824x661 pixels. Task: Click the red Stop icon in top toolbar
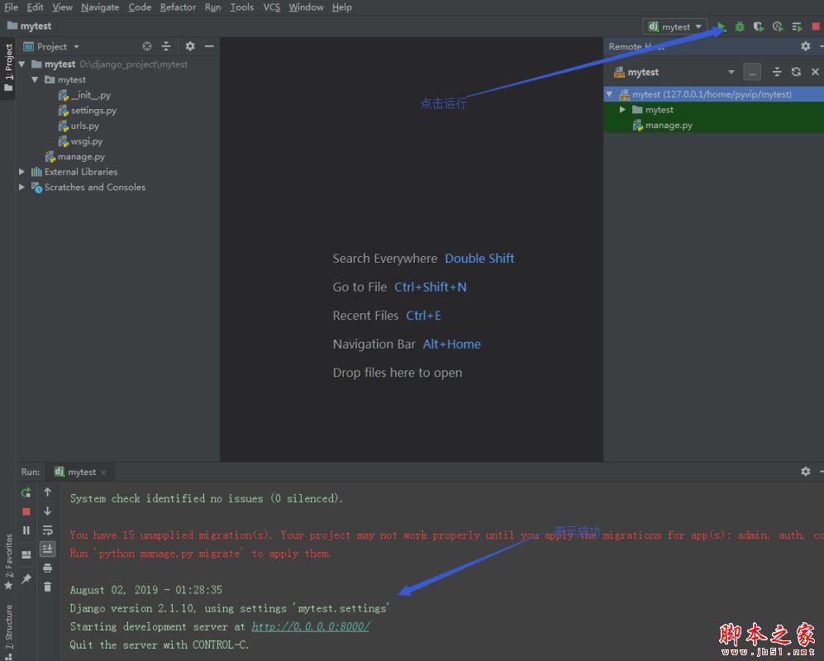click(x=816, y=26)
